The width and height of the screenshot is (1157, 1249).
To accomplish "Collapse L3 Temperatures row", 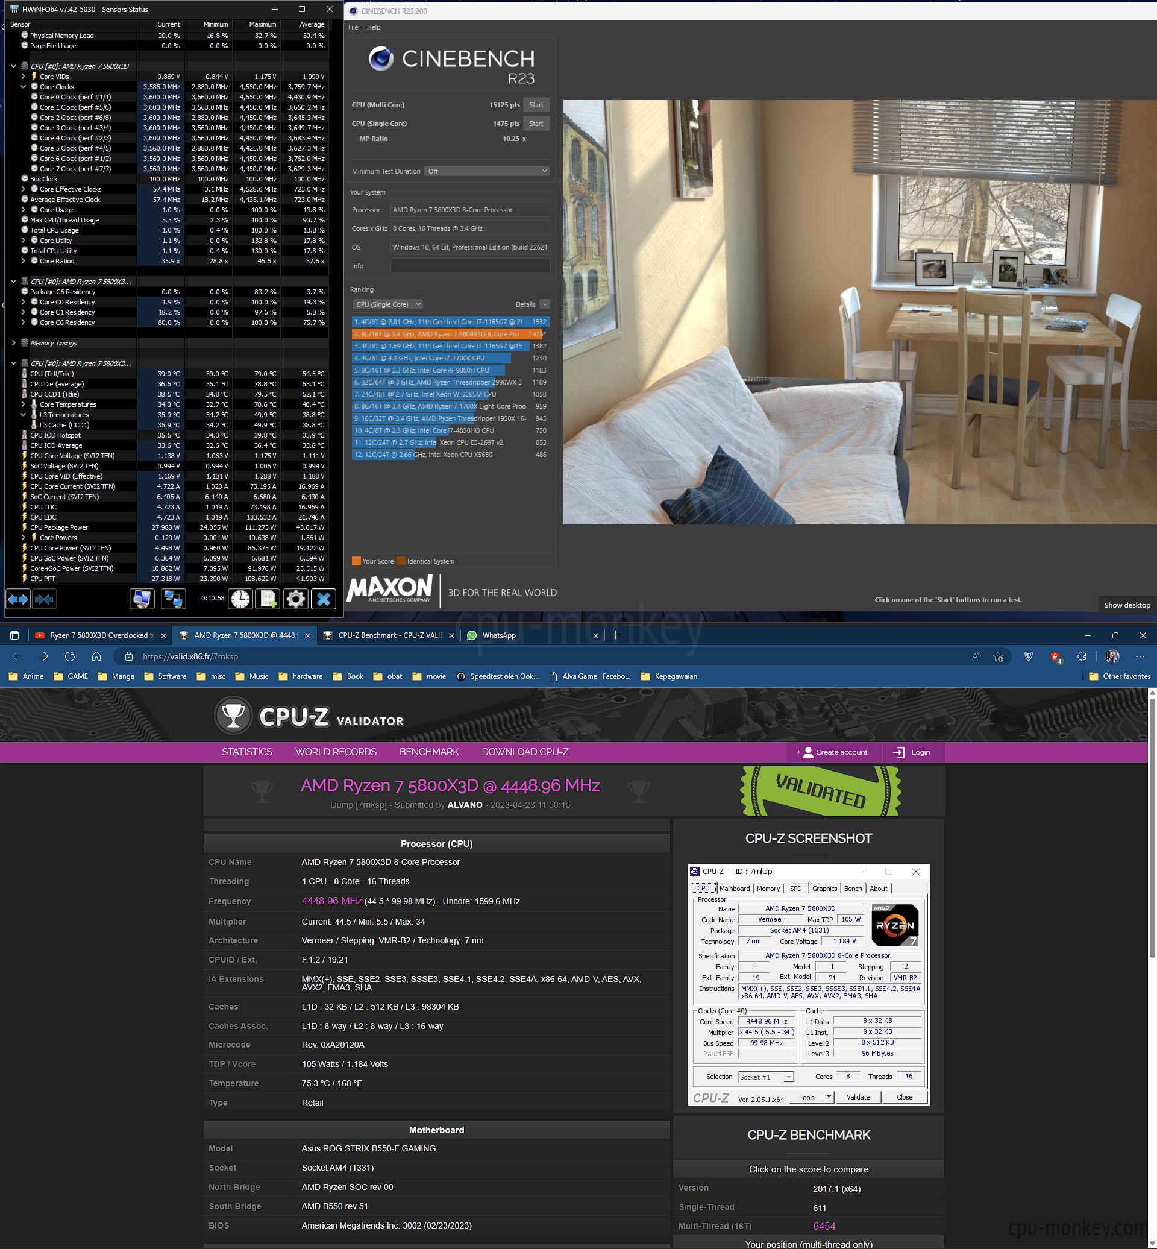I will coord(23,415).
